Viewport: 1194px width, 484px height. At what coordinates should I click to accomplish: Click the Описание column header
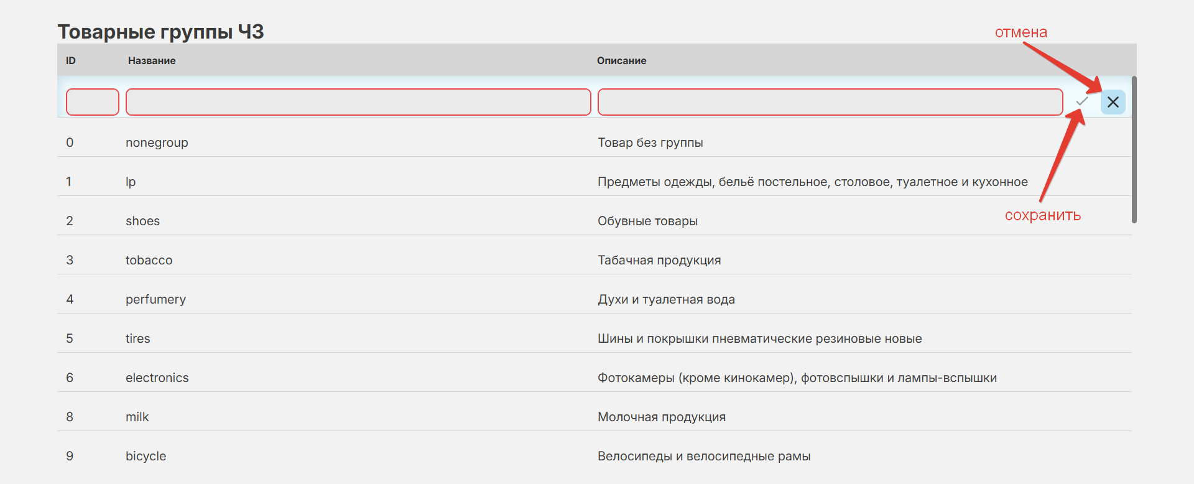(621, 60)
